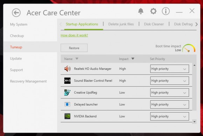Open My System in the sidebar

pyautogui.click(x=19, y=25)
